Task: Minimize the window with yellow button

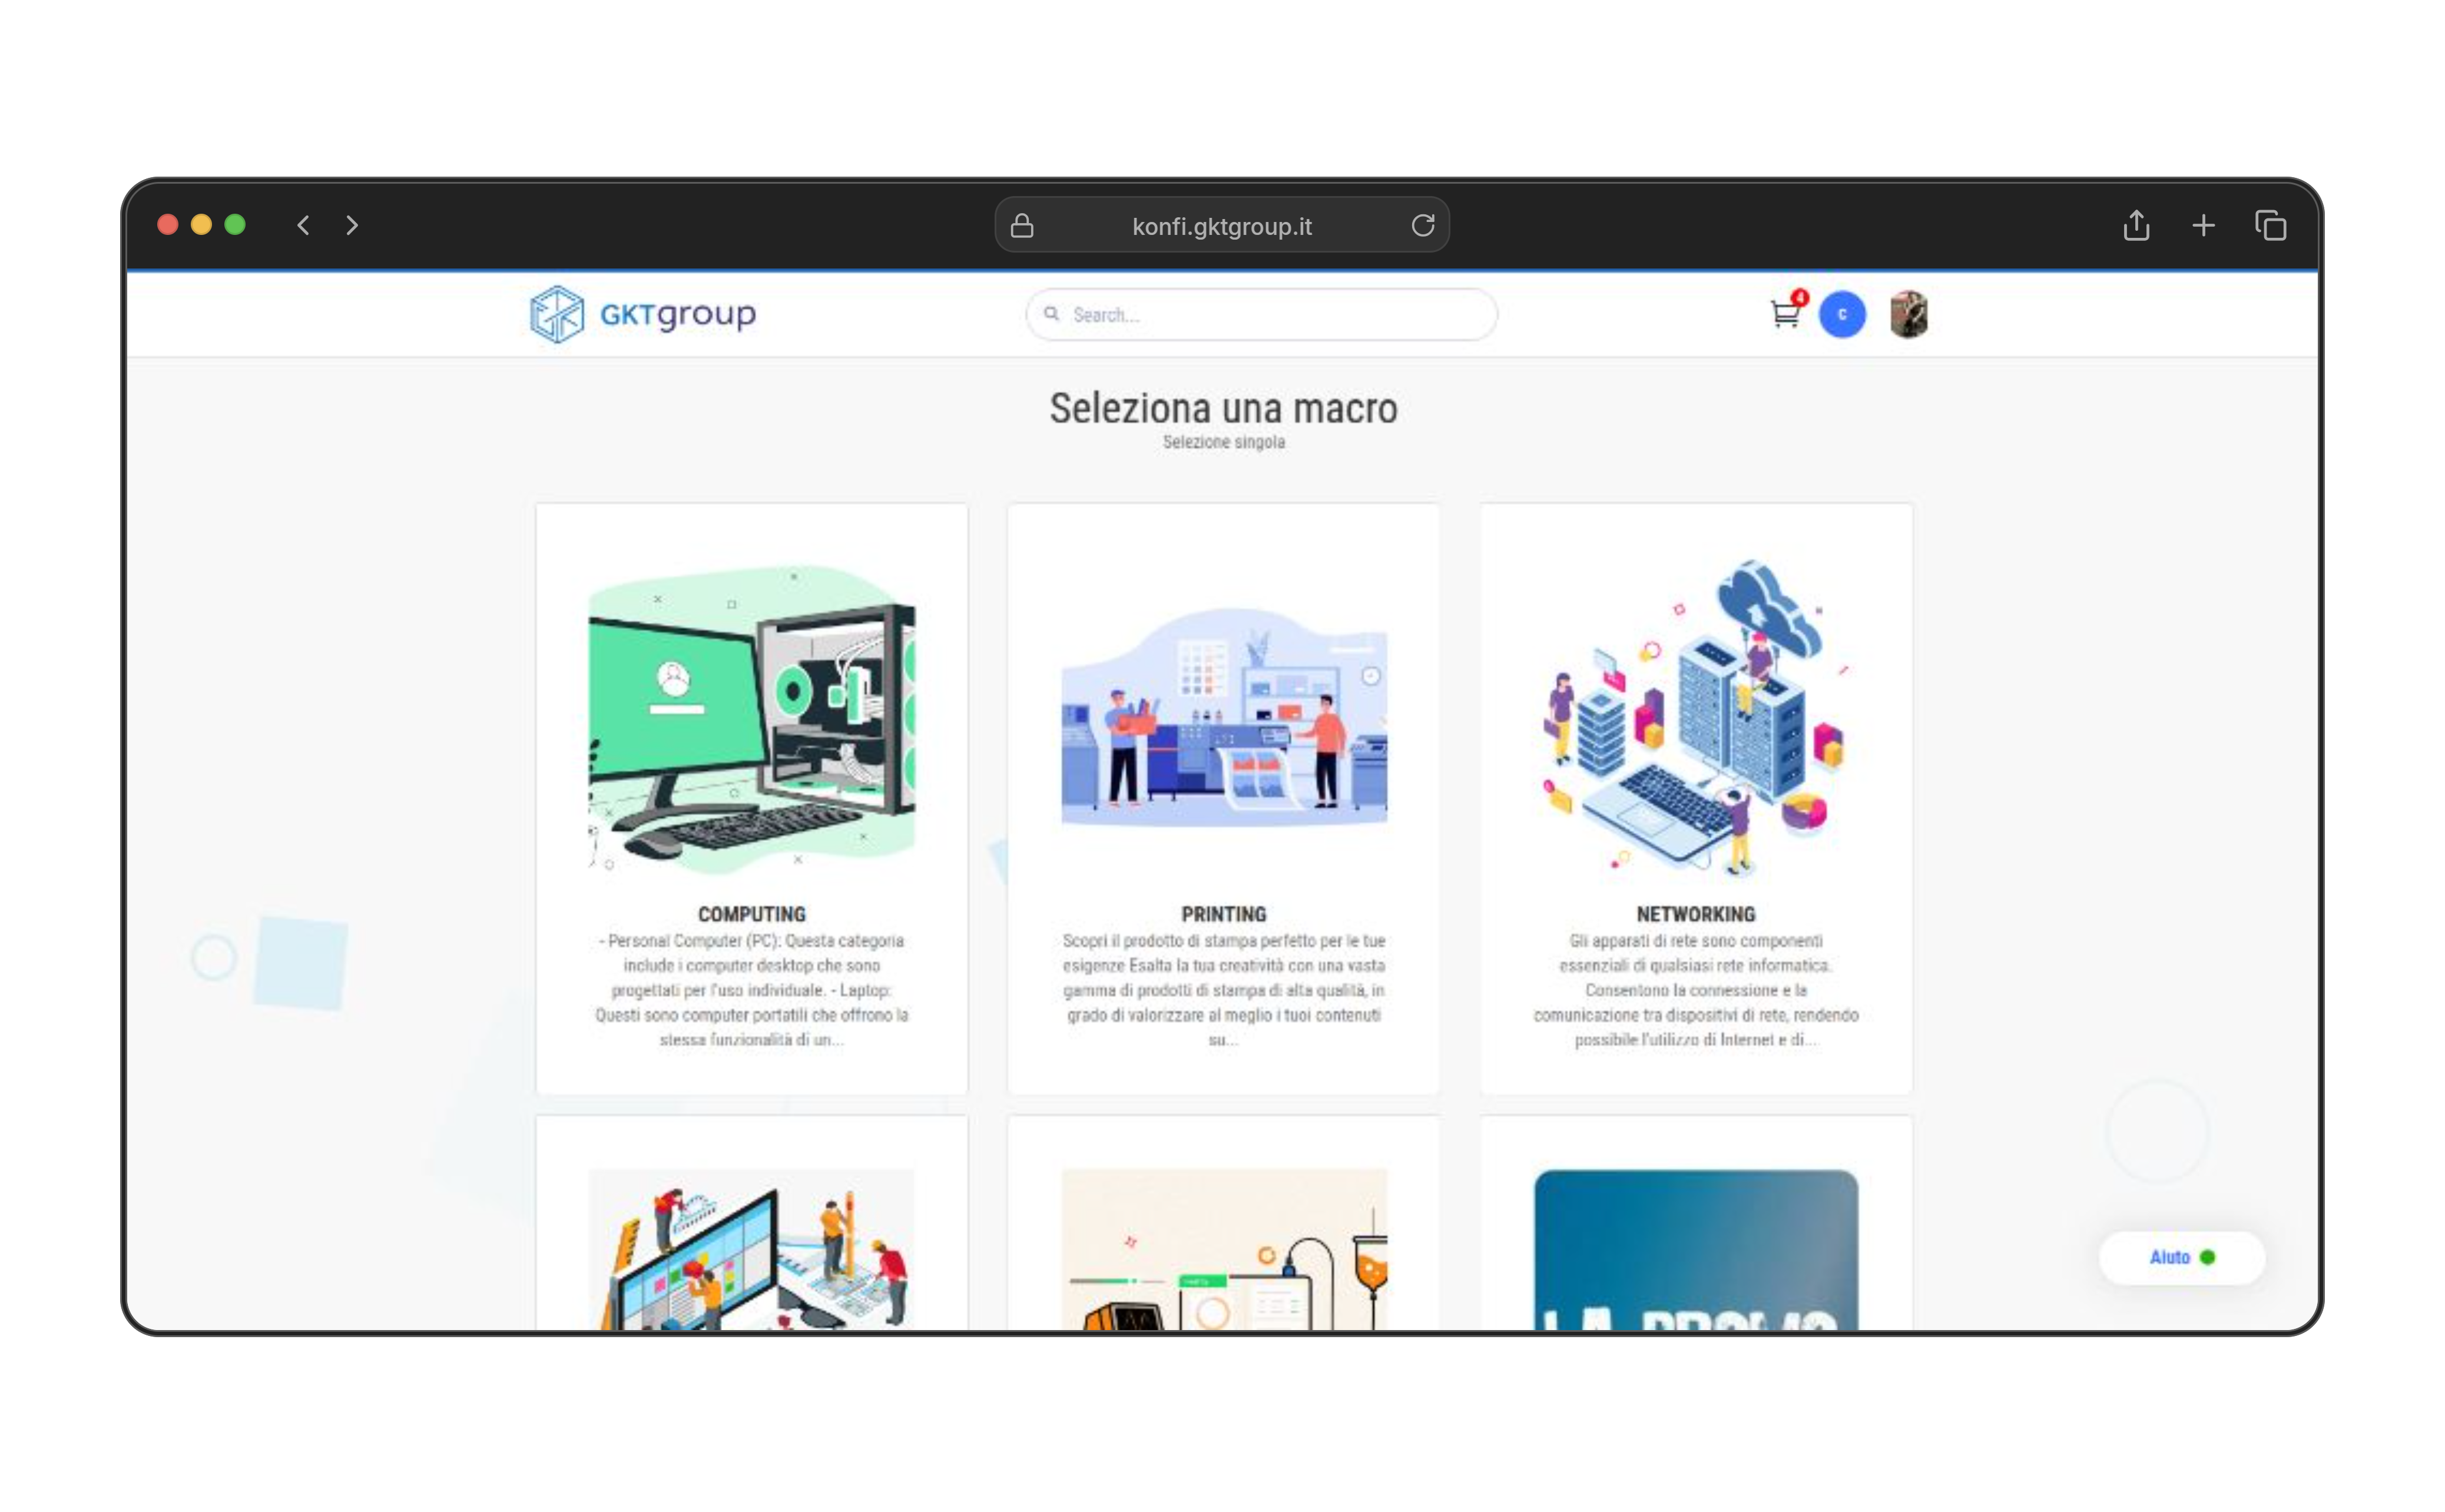Action: (201, 225)
